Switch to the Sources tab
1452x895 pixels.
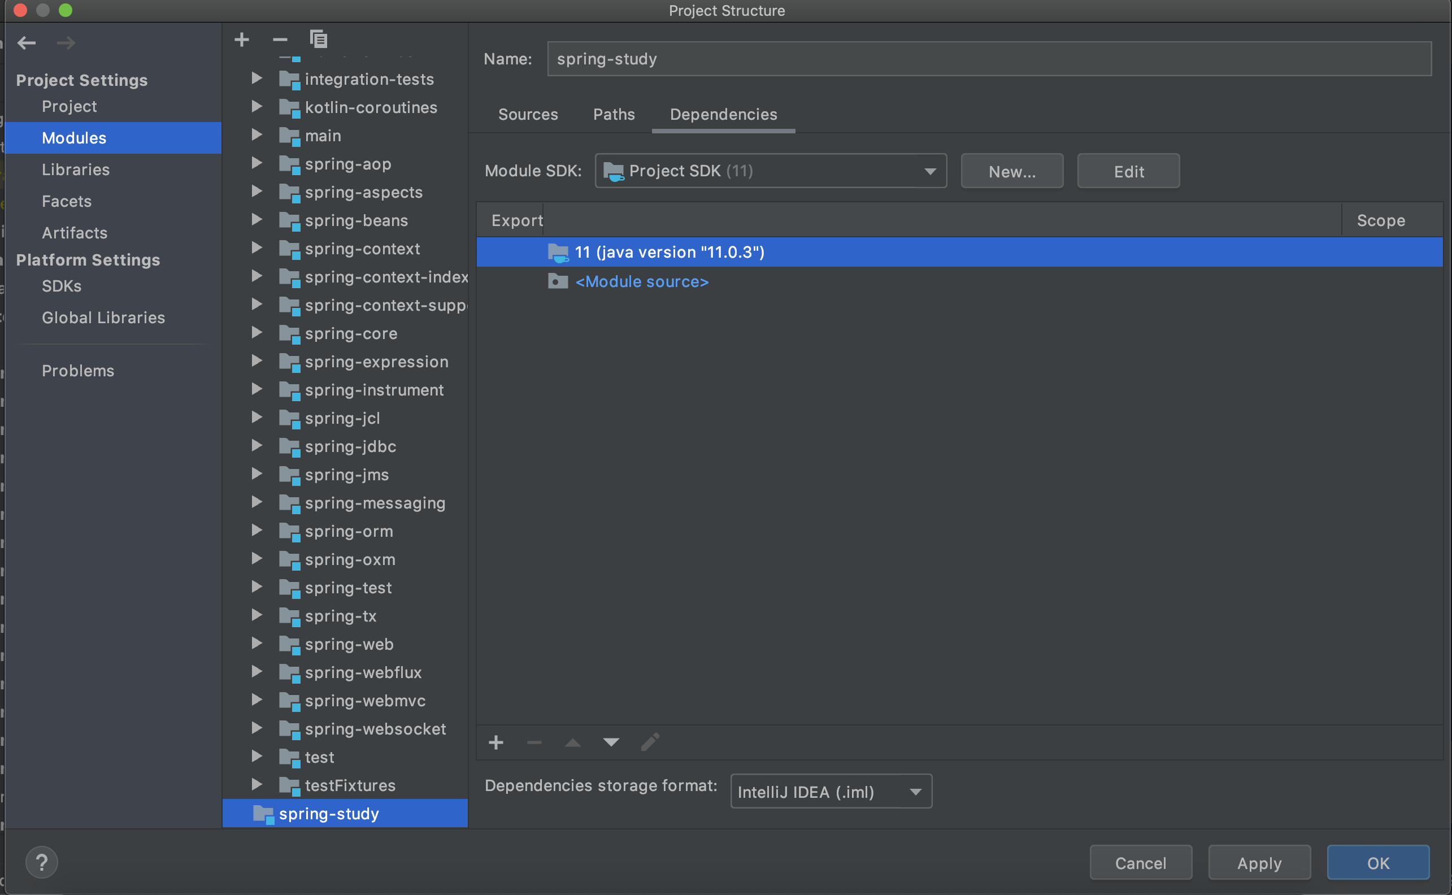(x=528, y=114)
